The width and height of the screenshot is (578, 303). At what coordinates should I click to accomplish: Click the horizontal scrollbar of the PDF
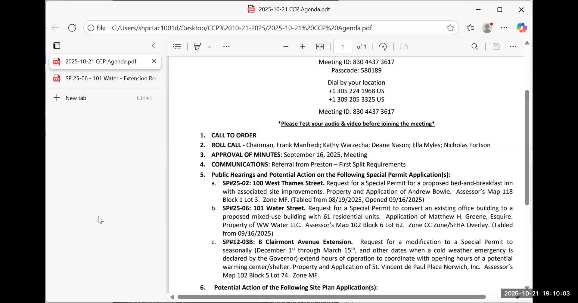(331, 297)
